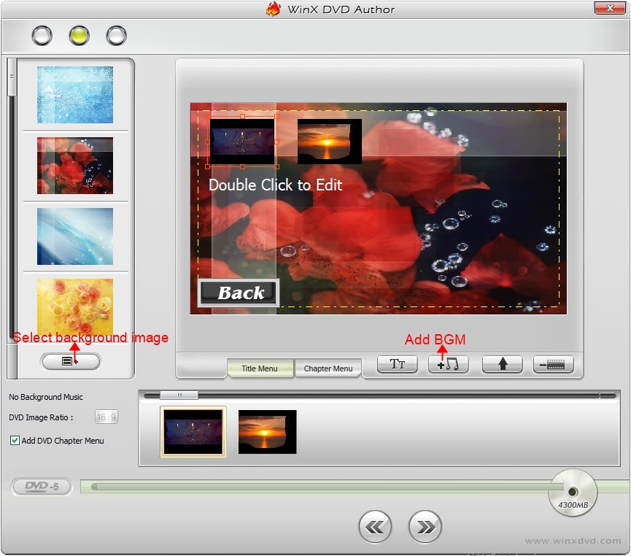Viewport: 631px width, 556px height.
Task: Click the remove filmstrip clip button
Action: click(553, 365)
